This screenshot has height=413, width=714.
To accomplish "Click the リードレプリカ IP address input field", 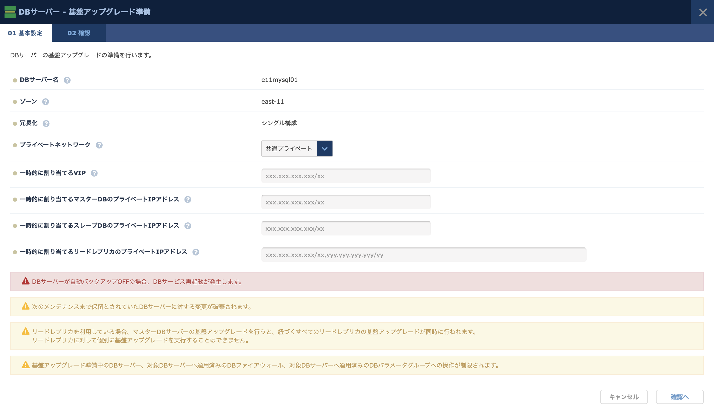I will [x=424, y=255].
